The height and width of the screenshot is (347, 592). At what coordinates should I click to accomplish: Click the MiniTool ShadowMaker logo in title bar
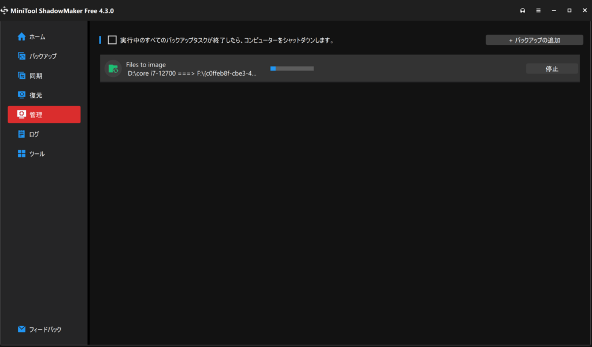tap(5, 10)
